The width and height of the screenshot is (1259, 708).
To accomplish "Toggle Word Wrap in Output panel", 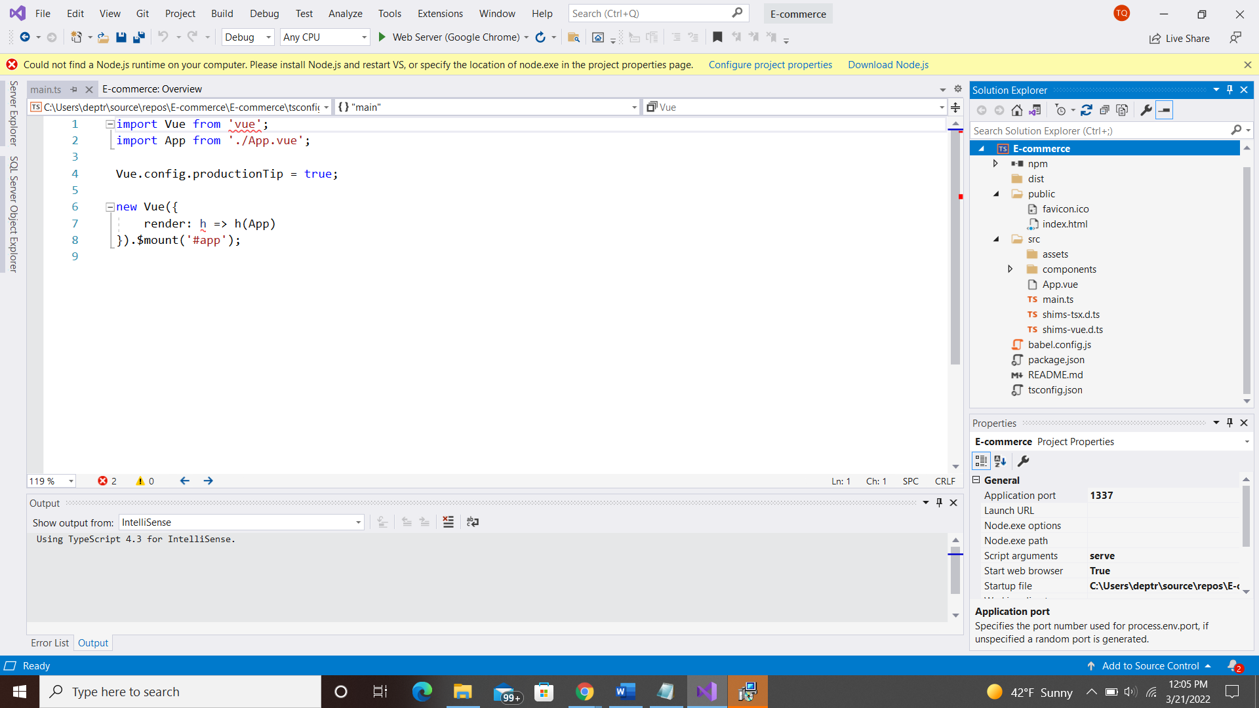I will pyautogui.click(x=473, y=522).
